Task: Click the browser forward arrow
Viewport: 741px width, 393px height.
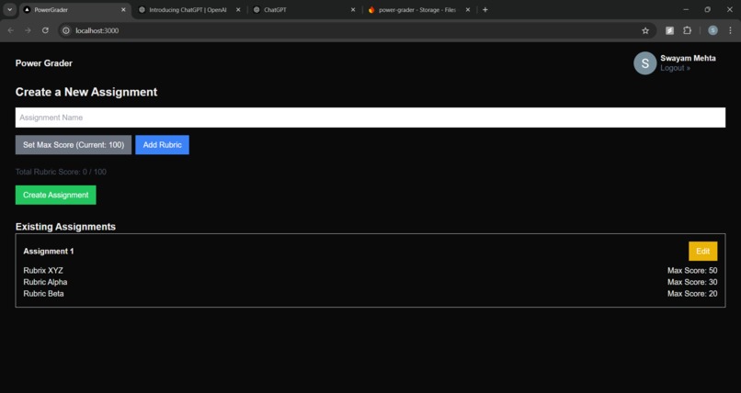Action: click(x=28, y=30)
